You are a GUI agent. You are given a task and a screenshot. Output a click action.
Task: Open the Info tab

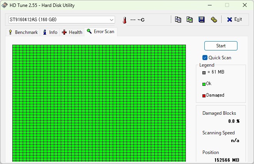click(50, 32)
